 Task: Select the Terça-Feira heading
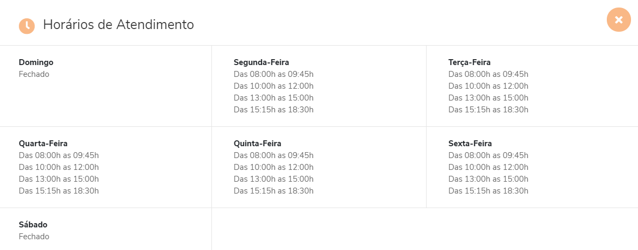(x=470, y=62)
